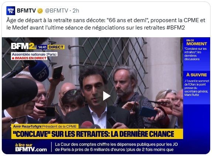Click the yellow DIRECT badge
The width and height of the screenshot is (212, 156).
(56, 47)
